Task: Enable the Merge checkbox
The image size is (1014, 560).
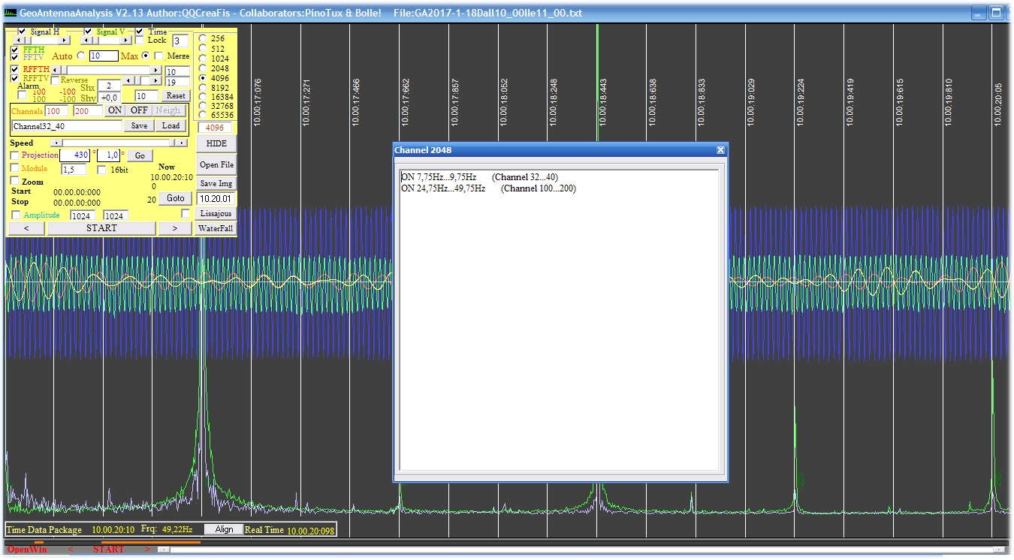Action: 158,56
